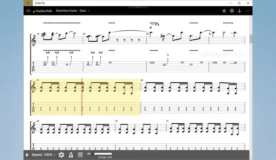The image size is (276, 160).
Task: Select measure 26 number marker
Action: coord(210,34)
